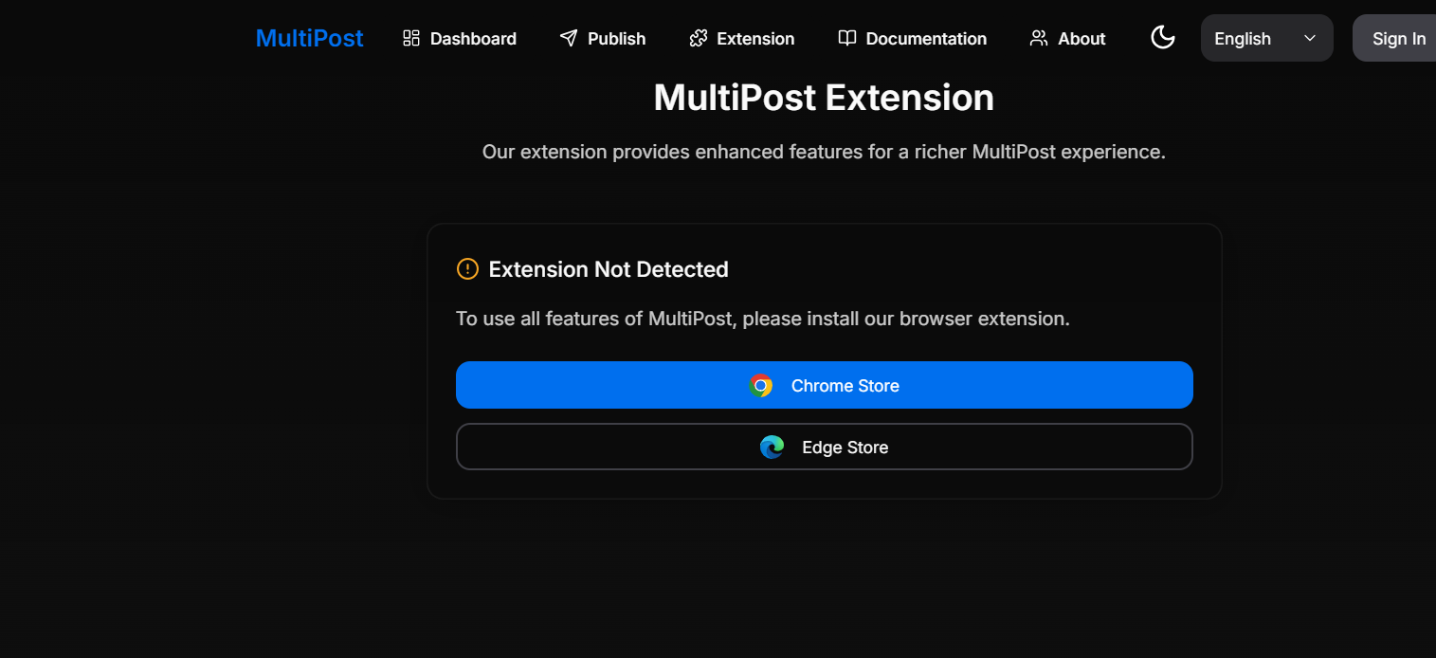The width and height of the screenshot is (1436, 658).
Task: Open the Documentation nav link
Action: (x=913, y=38)
